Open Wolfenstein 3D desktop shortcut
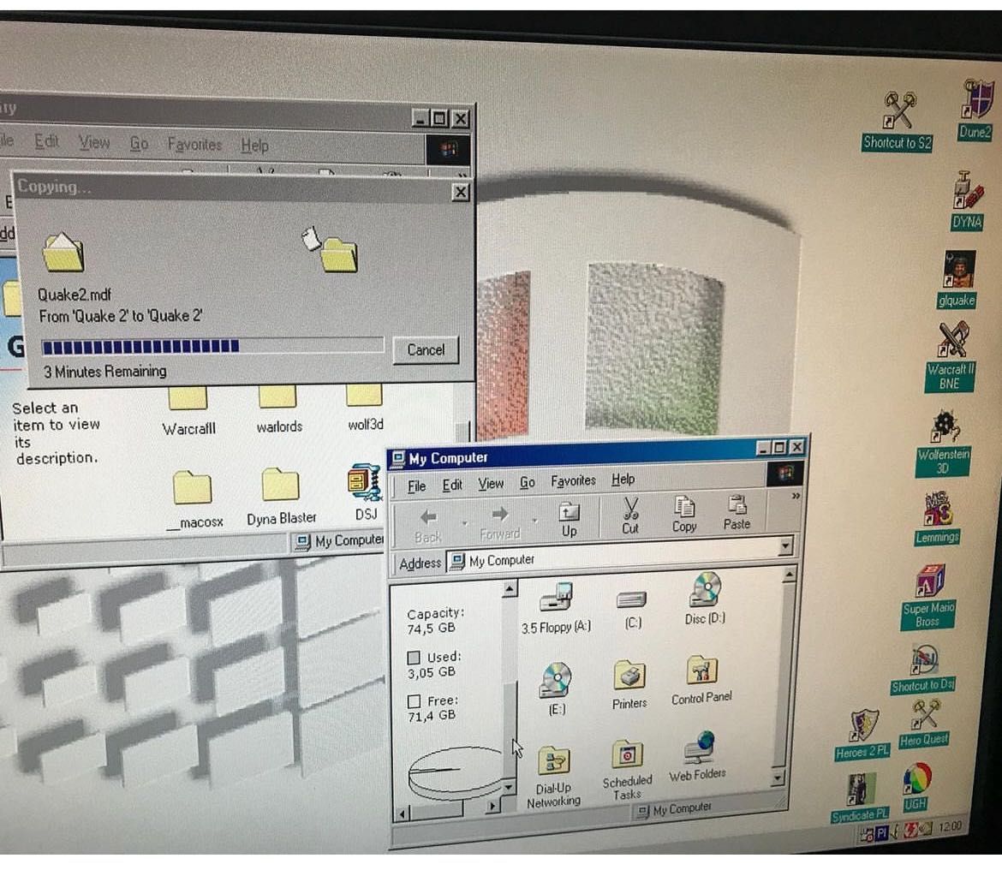The height and width of the screenshot is (870, 1002). click(x=943, y=444)
